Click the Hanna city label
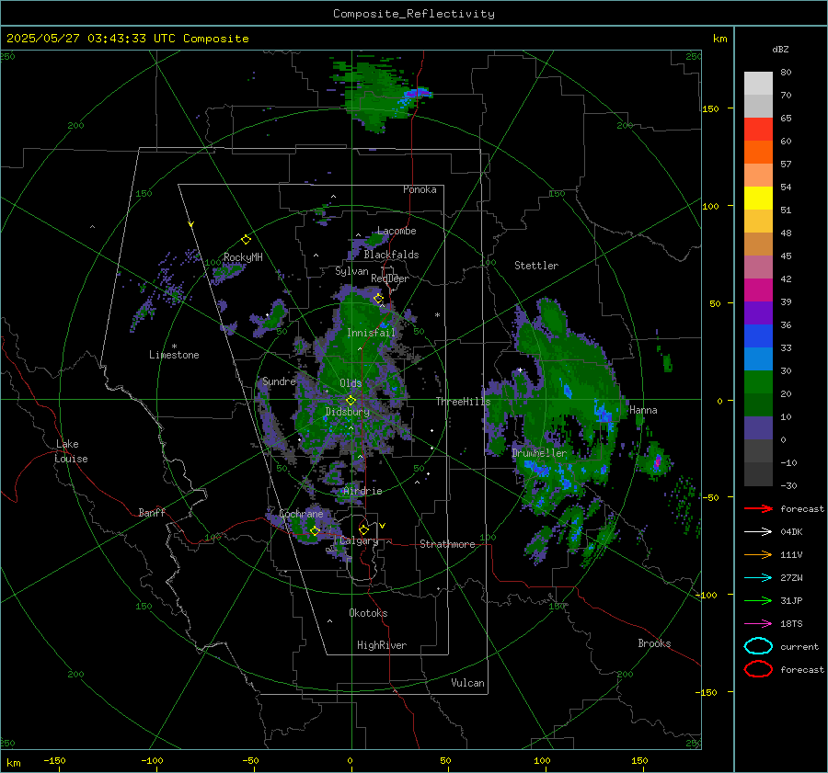 click(643, 410)
